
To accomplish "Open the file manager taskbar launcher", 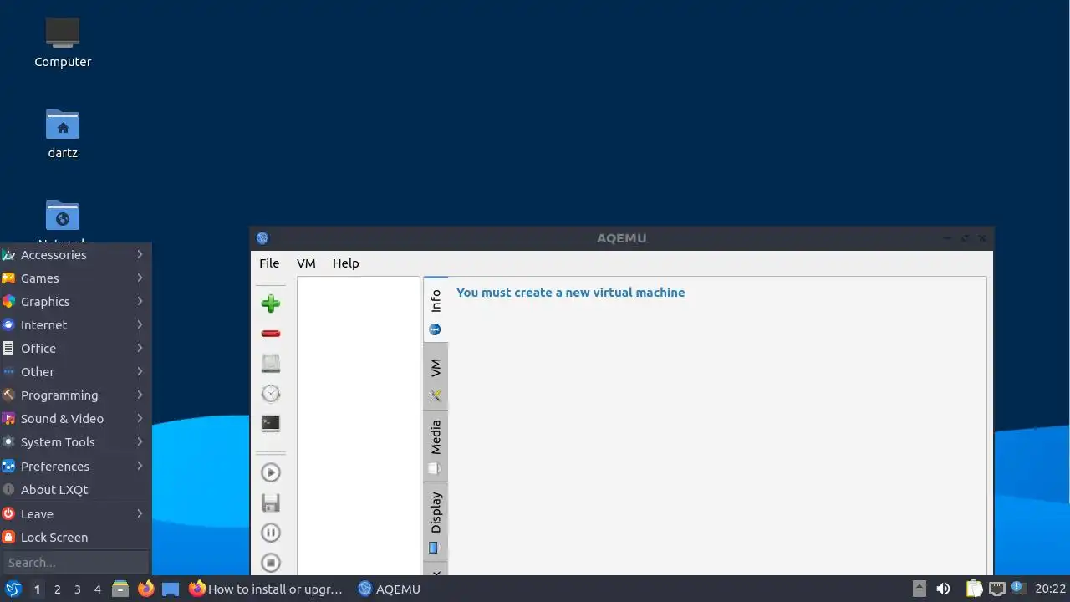I will click(120, 589).
